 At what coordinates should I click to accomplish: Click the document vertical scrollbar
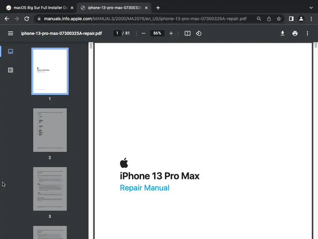(316, 45)
